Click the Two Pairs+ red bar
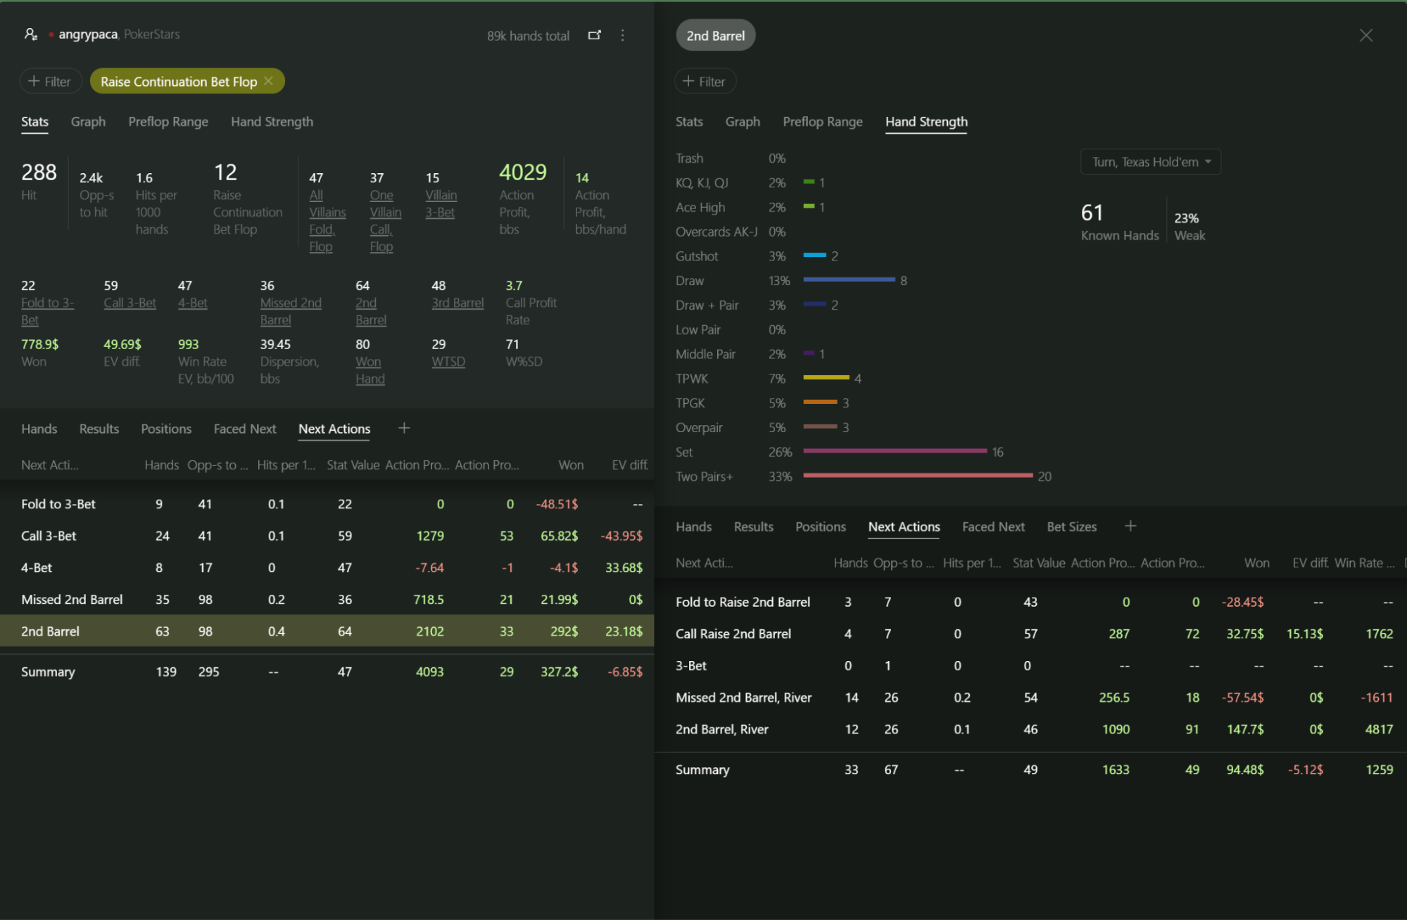 918,476
